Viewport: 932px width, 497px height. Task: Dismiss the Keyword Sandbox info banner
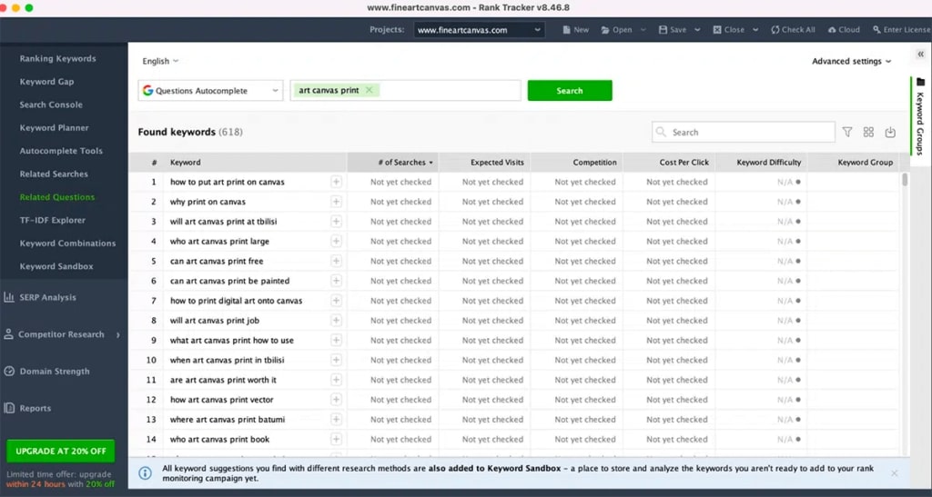click(x=895, y=472)
